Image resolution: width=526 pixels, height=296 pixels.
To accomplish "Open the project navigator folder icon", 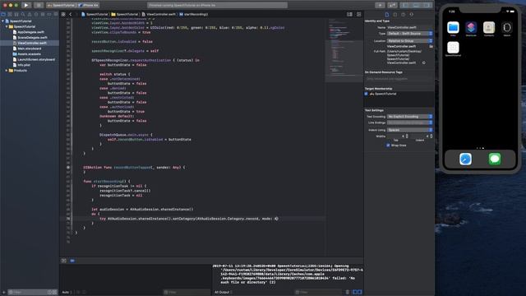I will (x=3, y=15).
